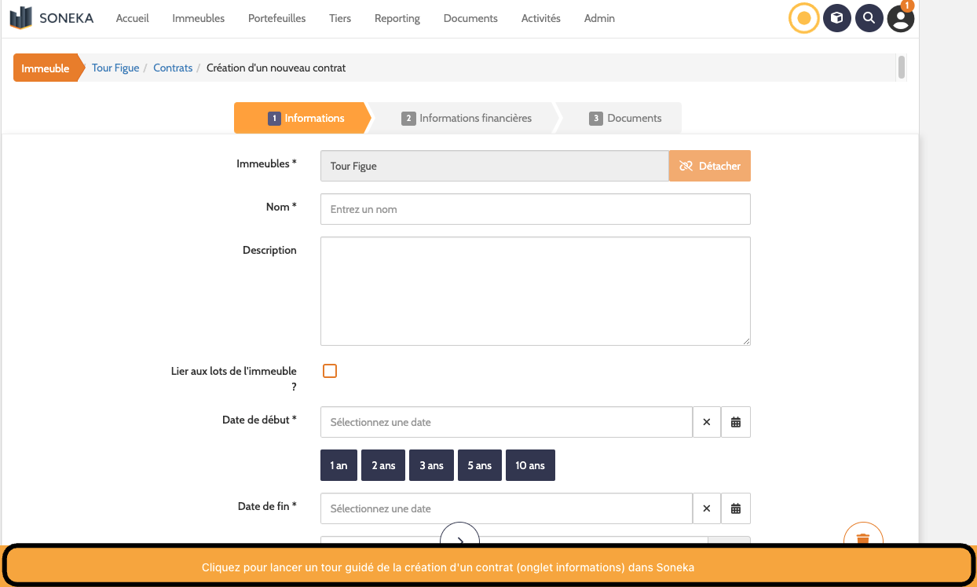Open calendar for Date de début

(736, 422)
